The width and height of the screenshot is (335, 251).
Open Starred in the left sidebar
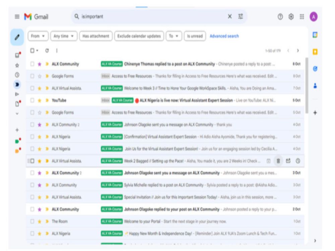tap(17, 65)
